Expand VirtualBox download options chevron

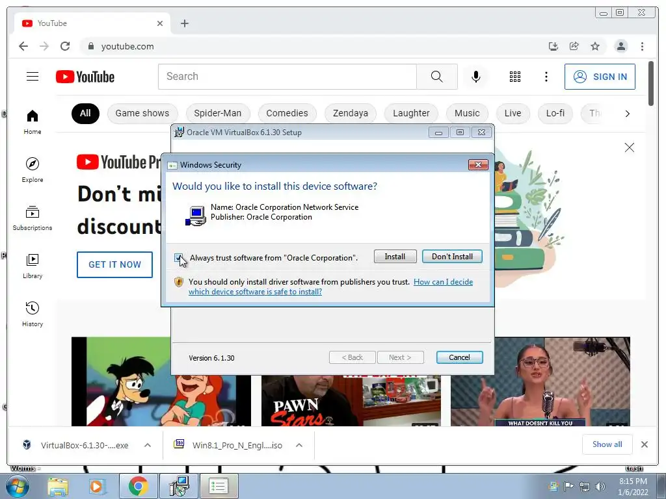coord(148,445)
